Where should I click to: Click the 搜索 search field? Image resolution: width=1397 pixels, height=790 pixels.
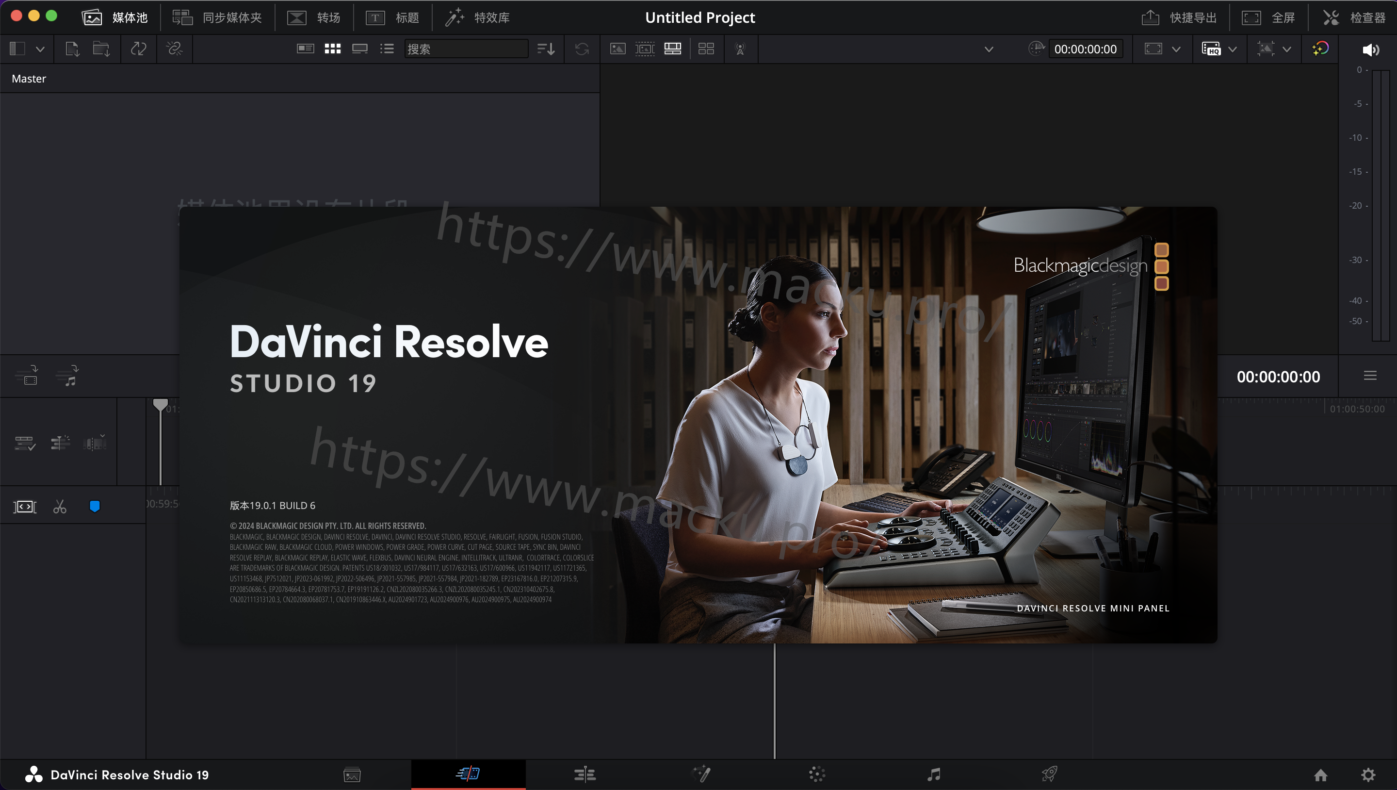(466, 49)
